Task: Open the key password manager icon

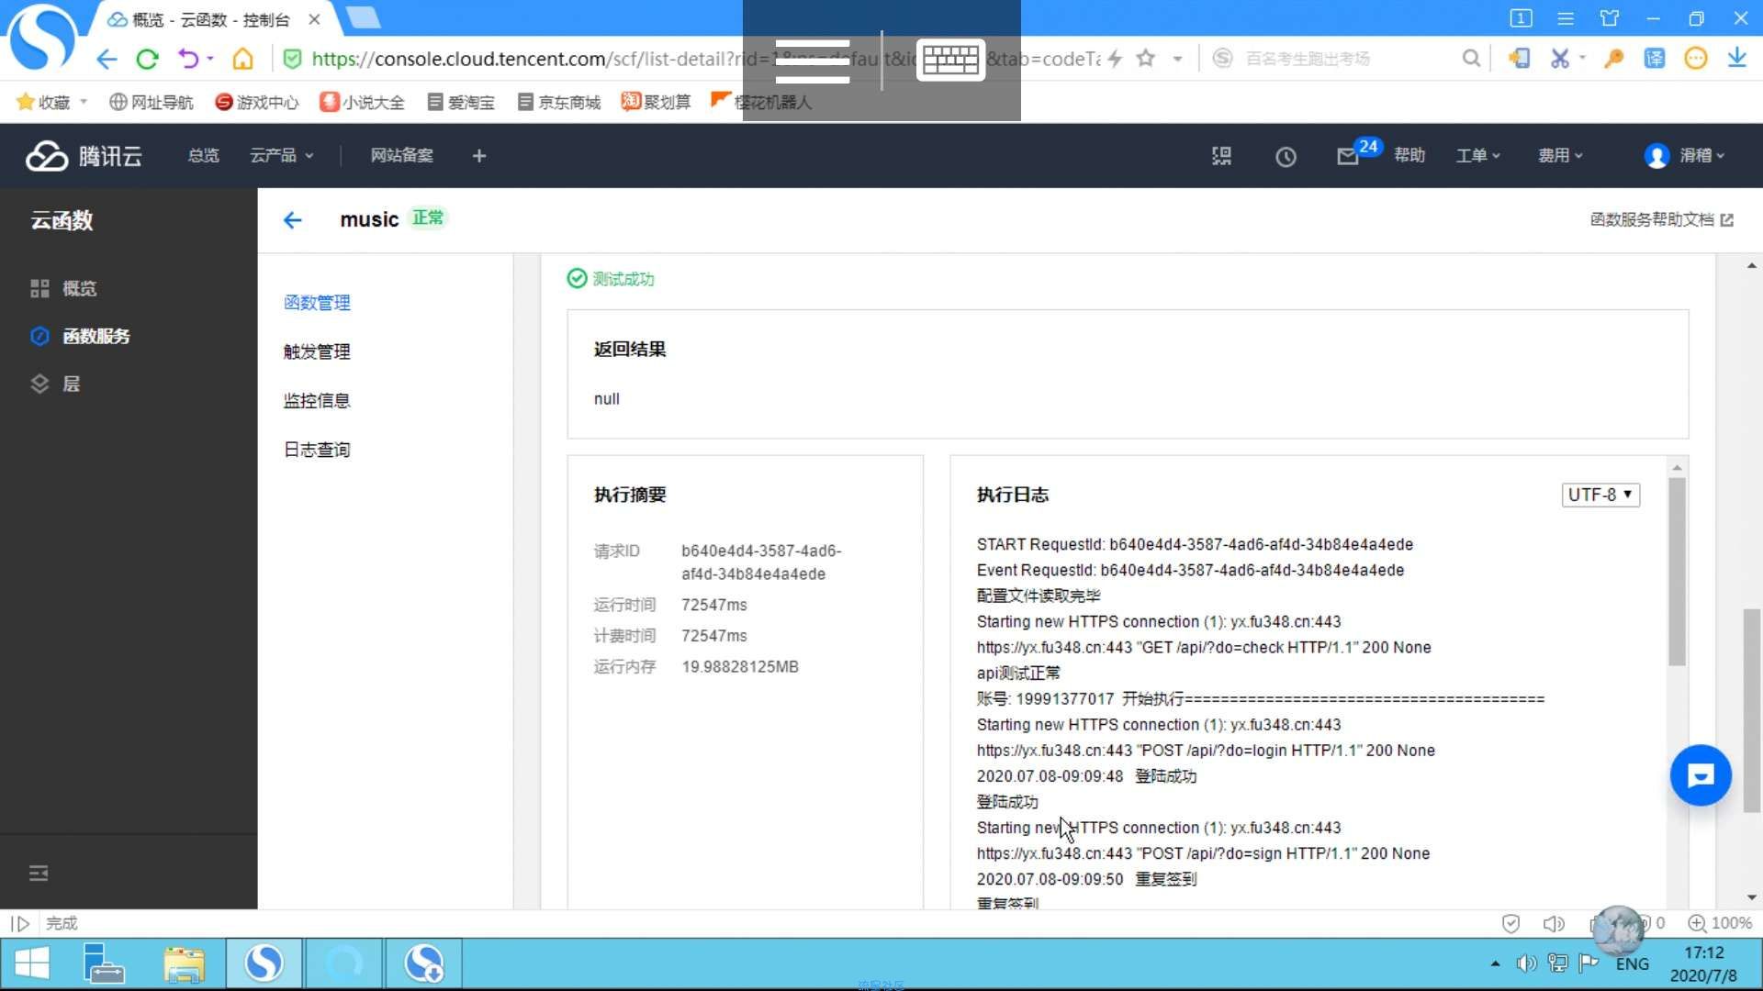Action: 1613,59
